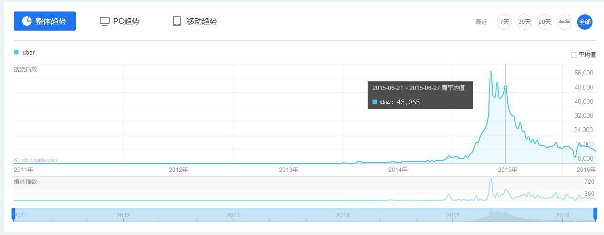
Task: Click the uber legend label
Action: (x=28, y=53)
